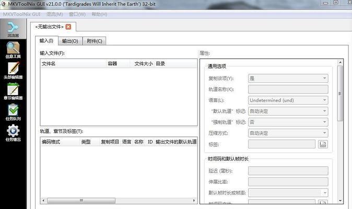
Task: Open the MKVToolNix GUI menu
Action: click(22, 14)
